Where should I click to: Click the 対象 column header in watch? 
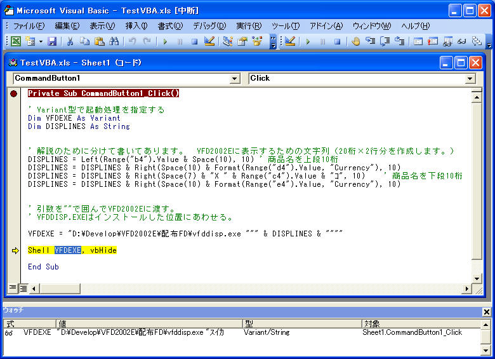coord(421,323)
